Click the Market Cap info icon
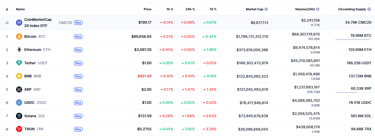Screen dimensions: 375x138 point(266,9)
